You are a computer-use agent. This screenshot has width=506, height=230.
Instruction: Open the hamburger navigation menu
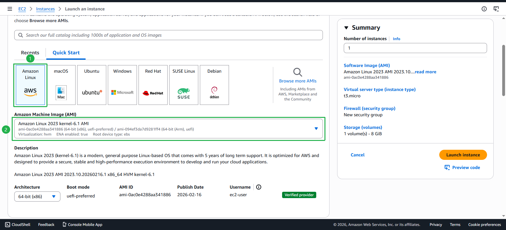(x=10, y=9)
